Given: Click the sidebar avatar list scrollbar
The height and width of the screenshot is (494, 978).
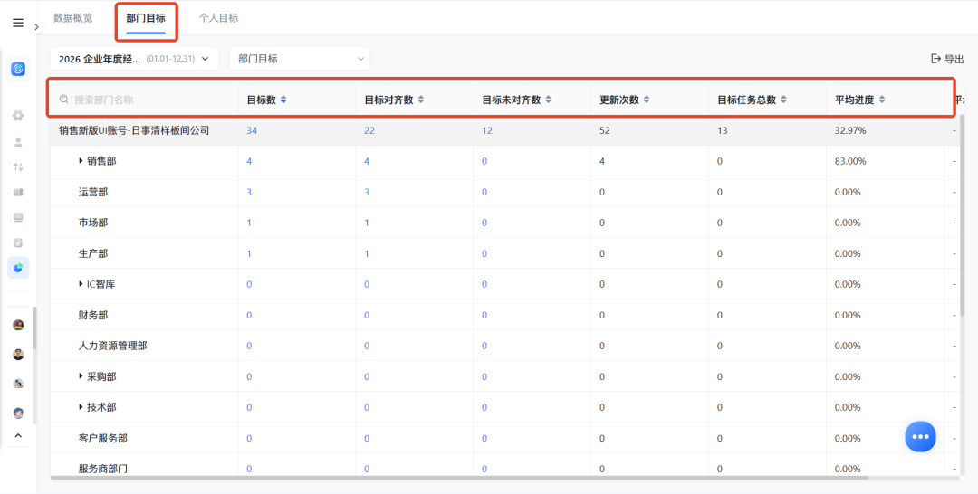Looking at the screenshot, I should (35, 328).
